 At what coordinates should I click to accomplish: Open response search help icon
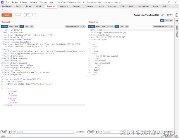pos(89,132)
